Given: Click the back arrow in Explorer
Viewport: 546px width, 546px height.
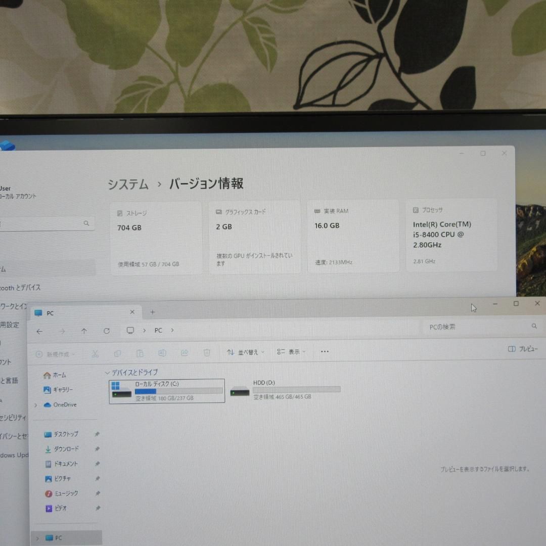Looking at the screenshot, I should coord(39,331).
